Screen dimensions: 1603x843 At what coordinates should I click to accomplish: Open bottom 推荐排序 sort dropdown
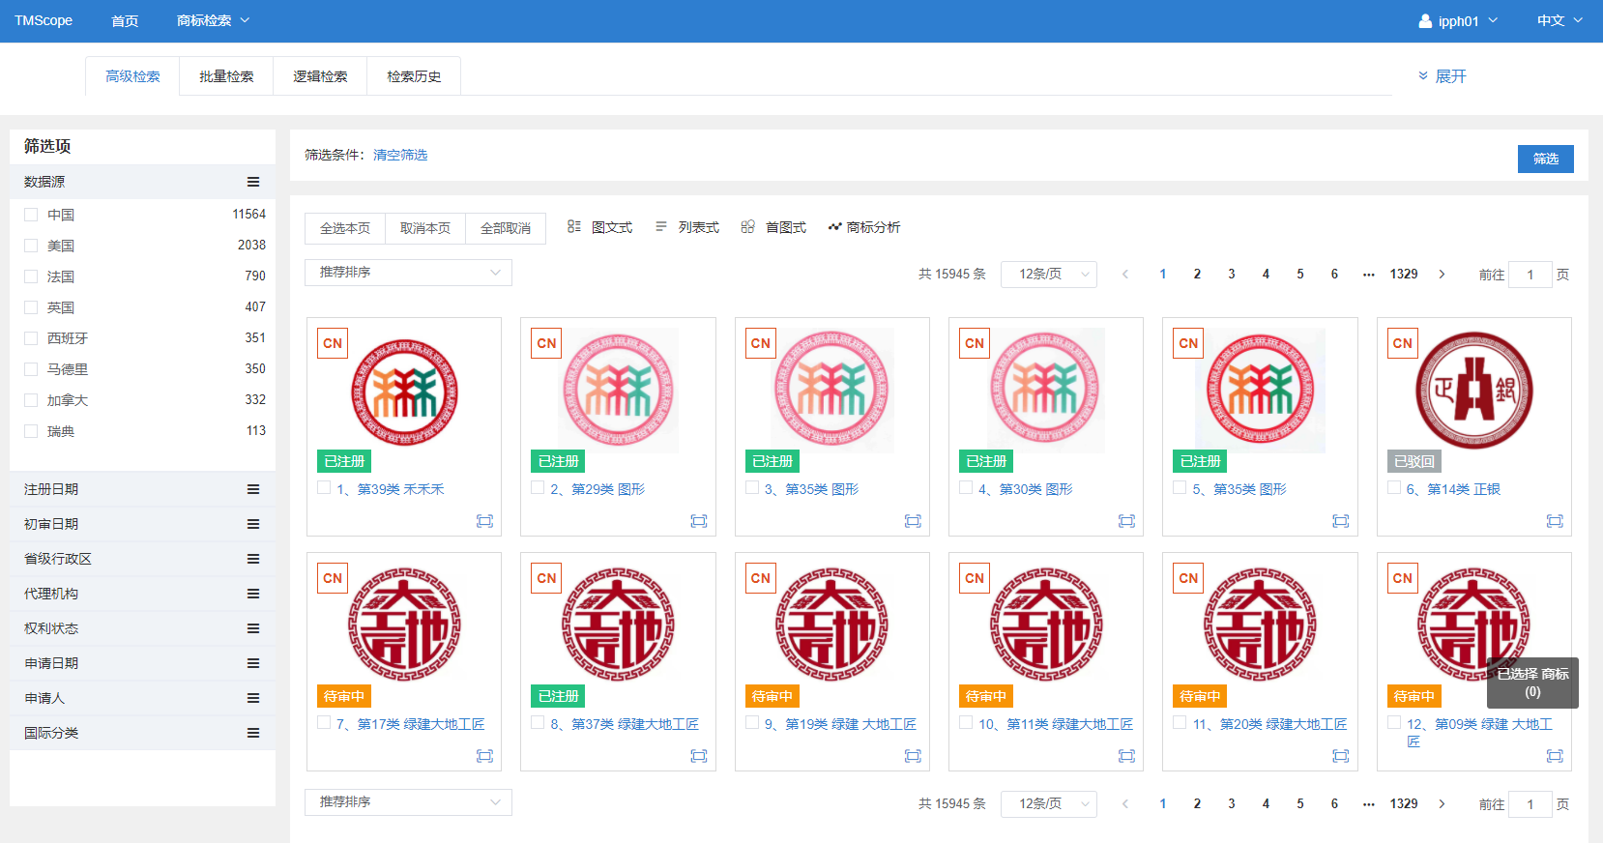[x=408, y=802]
